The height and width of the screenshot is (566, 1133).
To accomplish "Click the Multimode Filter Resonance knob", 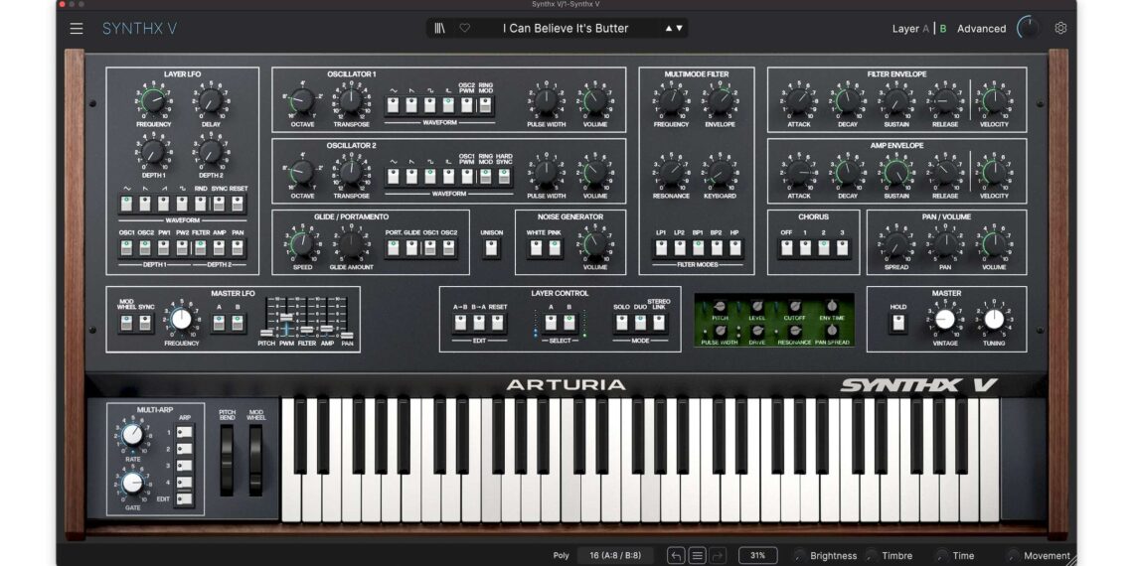I will pyautogui.click(x=671, y=173).
